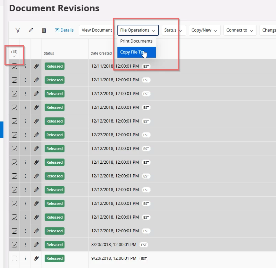
Task: Collapse the File Operations dropdown
Action: tap(138, 30)
